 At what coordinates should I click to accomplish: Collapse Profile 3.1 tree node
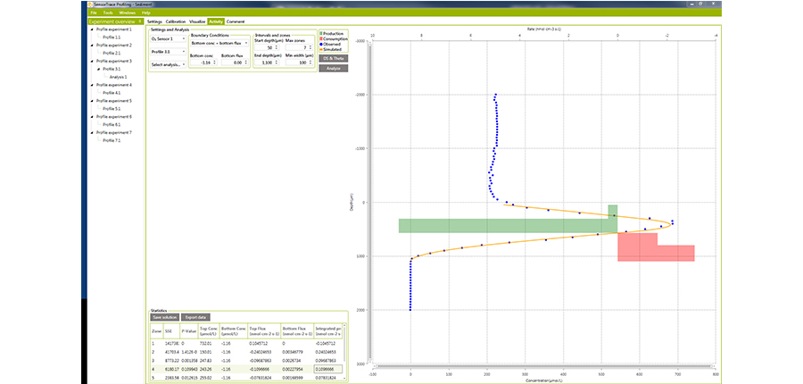pos(99,70)
